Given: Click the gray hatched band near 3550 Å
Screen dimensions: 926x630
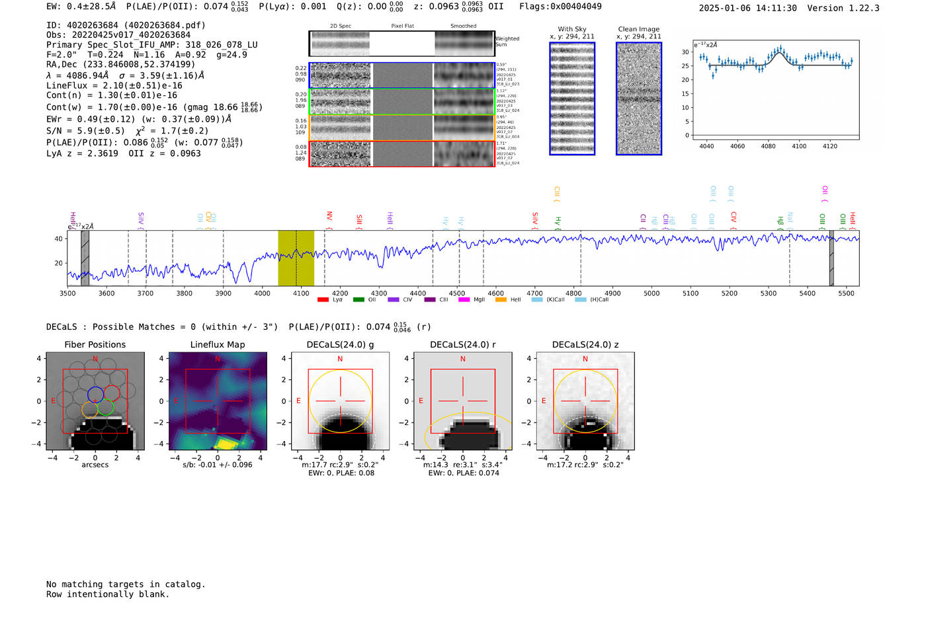Looking at the screenshot, I should point(85,258).
